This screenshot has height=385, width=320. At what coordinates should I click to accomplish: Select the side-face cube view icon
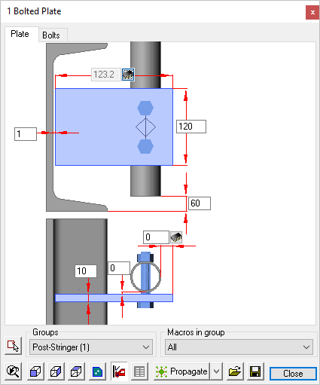[56, 371]
